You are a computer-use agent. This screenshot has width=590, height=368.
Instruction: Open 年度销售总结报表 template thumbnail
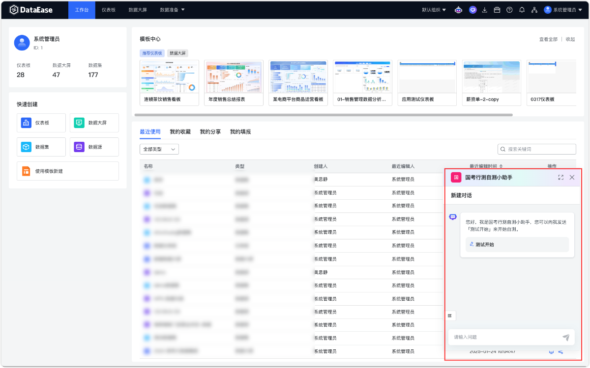click(234, 77)
